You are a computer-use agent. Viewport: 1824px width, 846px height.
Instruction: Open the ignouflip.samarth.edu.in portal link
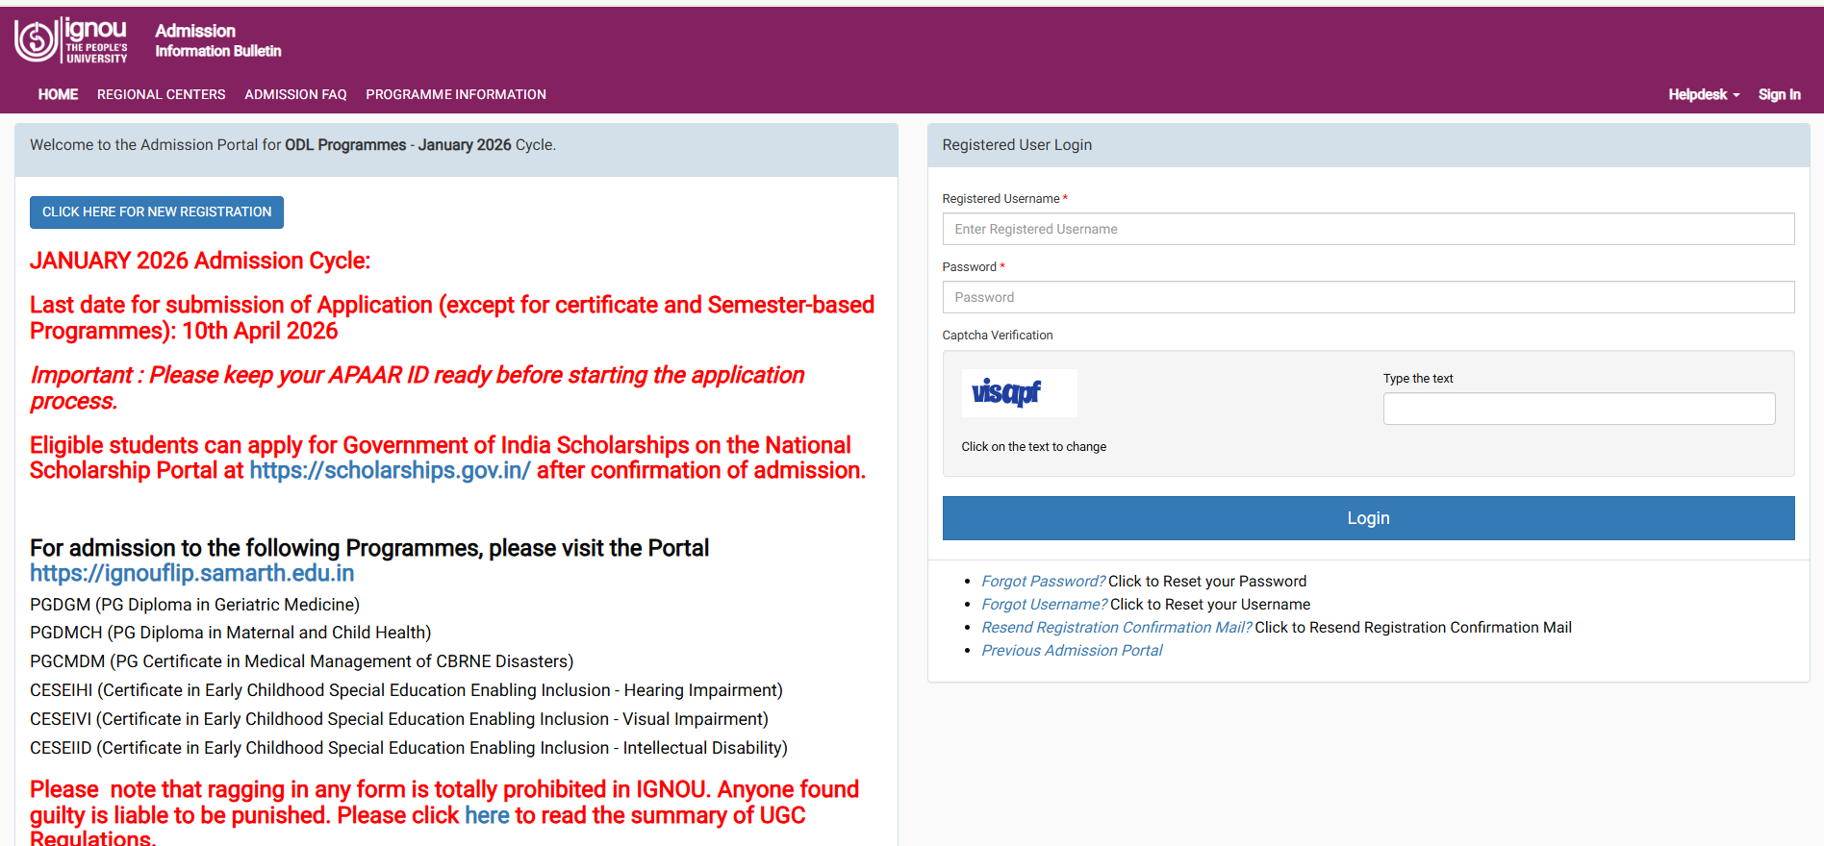pos(191,573)
